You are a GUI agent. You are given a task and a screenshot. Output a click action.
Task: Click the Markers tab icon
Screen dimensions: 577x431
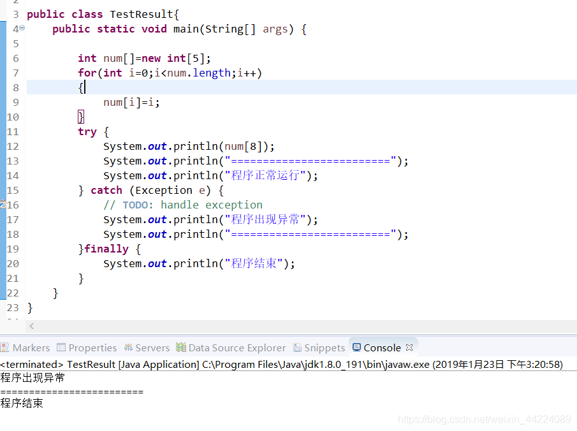pos(5,347)
